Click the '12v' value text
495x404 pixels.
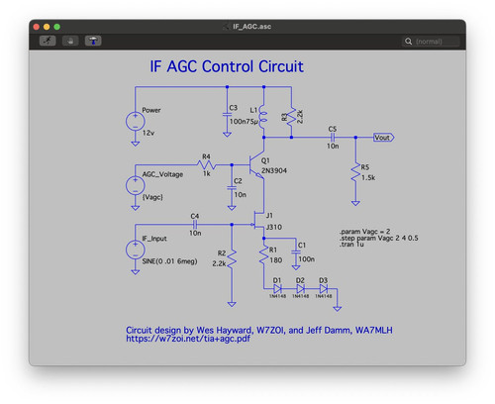[x=148, y=133]
